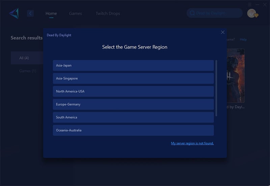The image size is (270, 186).
Task: Click the magnifier search icon
Action: (x=192, y=13)
